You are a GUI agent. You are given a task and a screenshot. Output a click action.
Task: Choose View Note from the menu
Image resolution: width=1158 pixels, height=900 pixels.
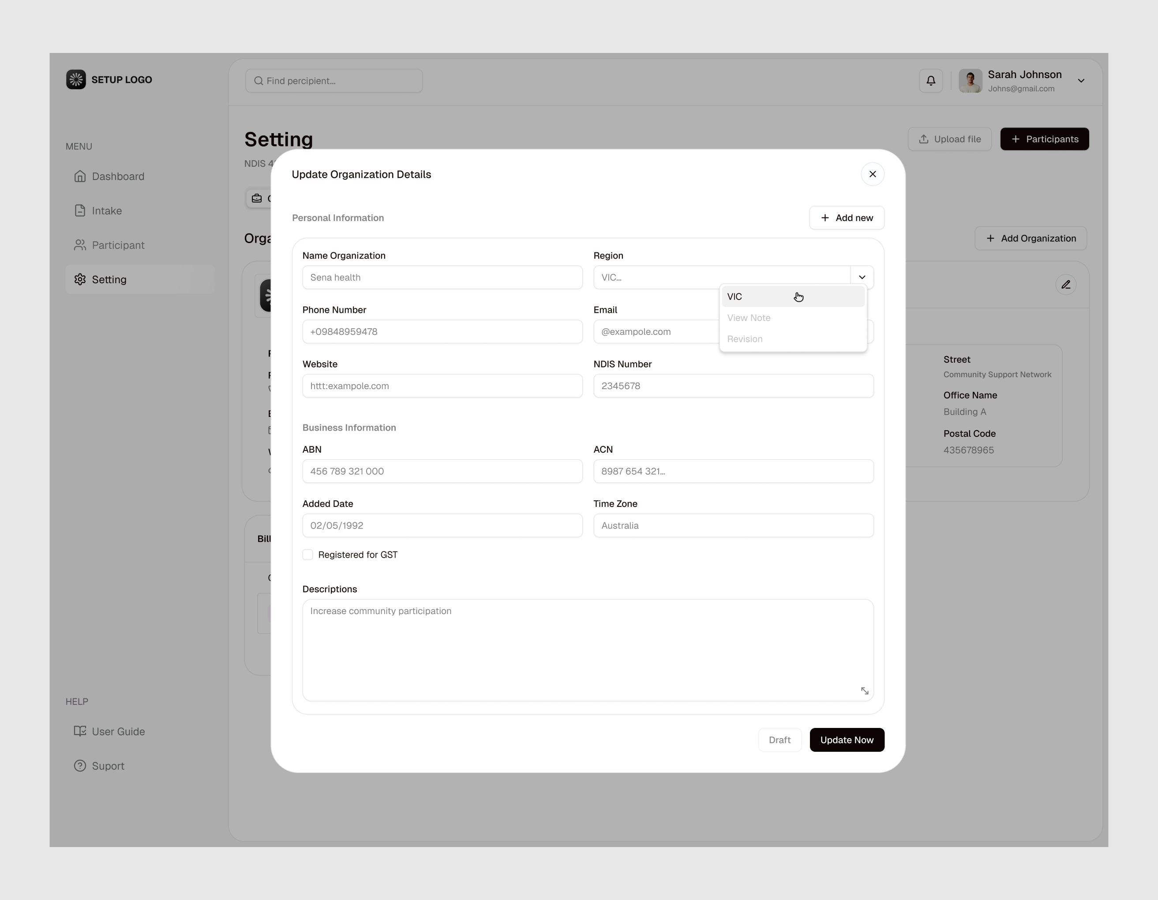click(749, 318)
